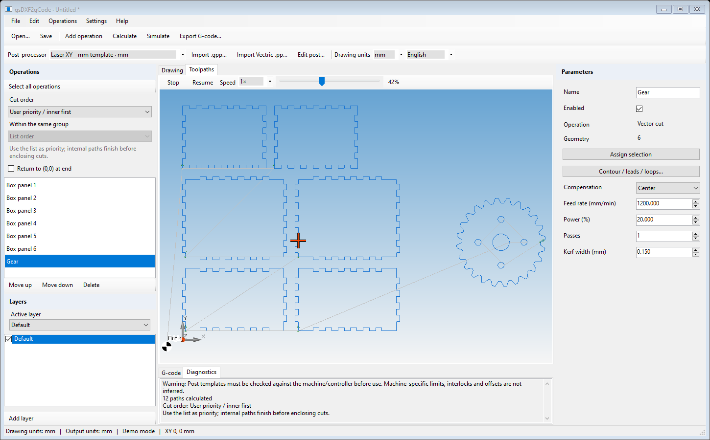Stop the toolpath simulation
This screenshot has height=440, width=710.
coord(173,83)
